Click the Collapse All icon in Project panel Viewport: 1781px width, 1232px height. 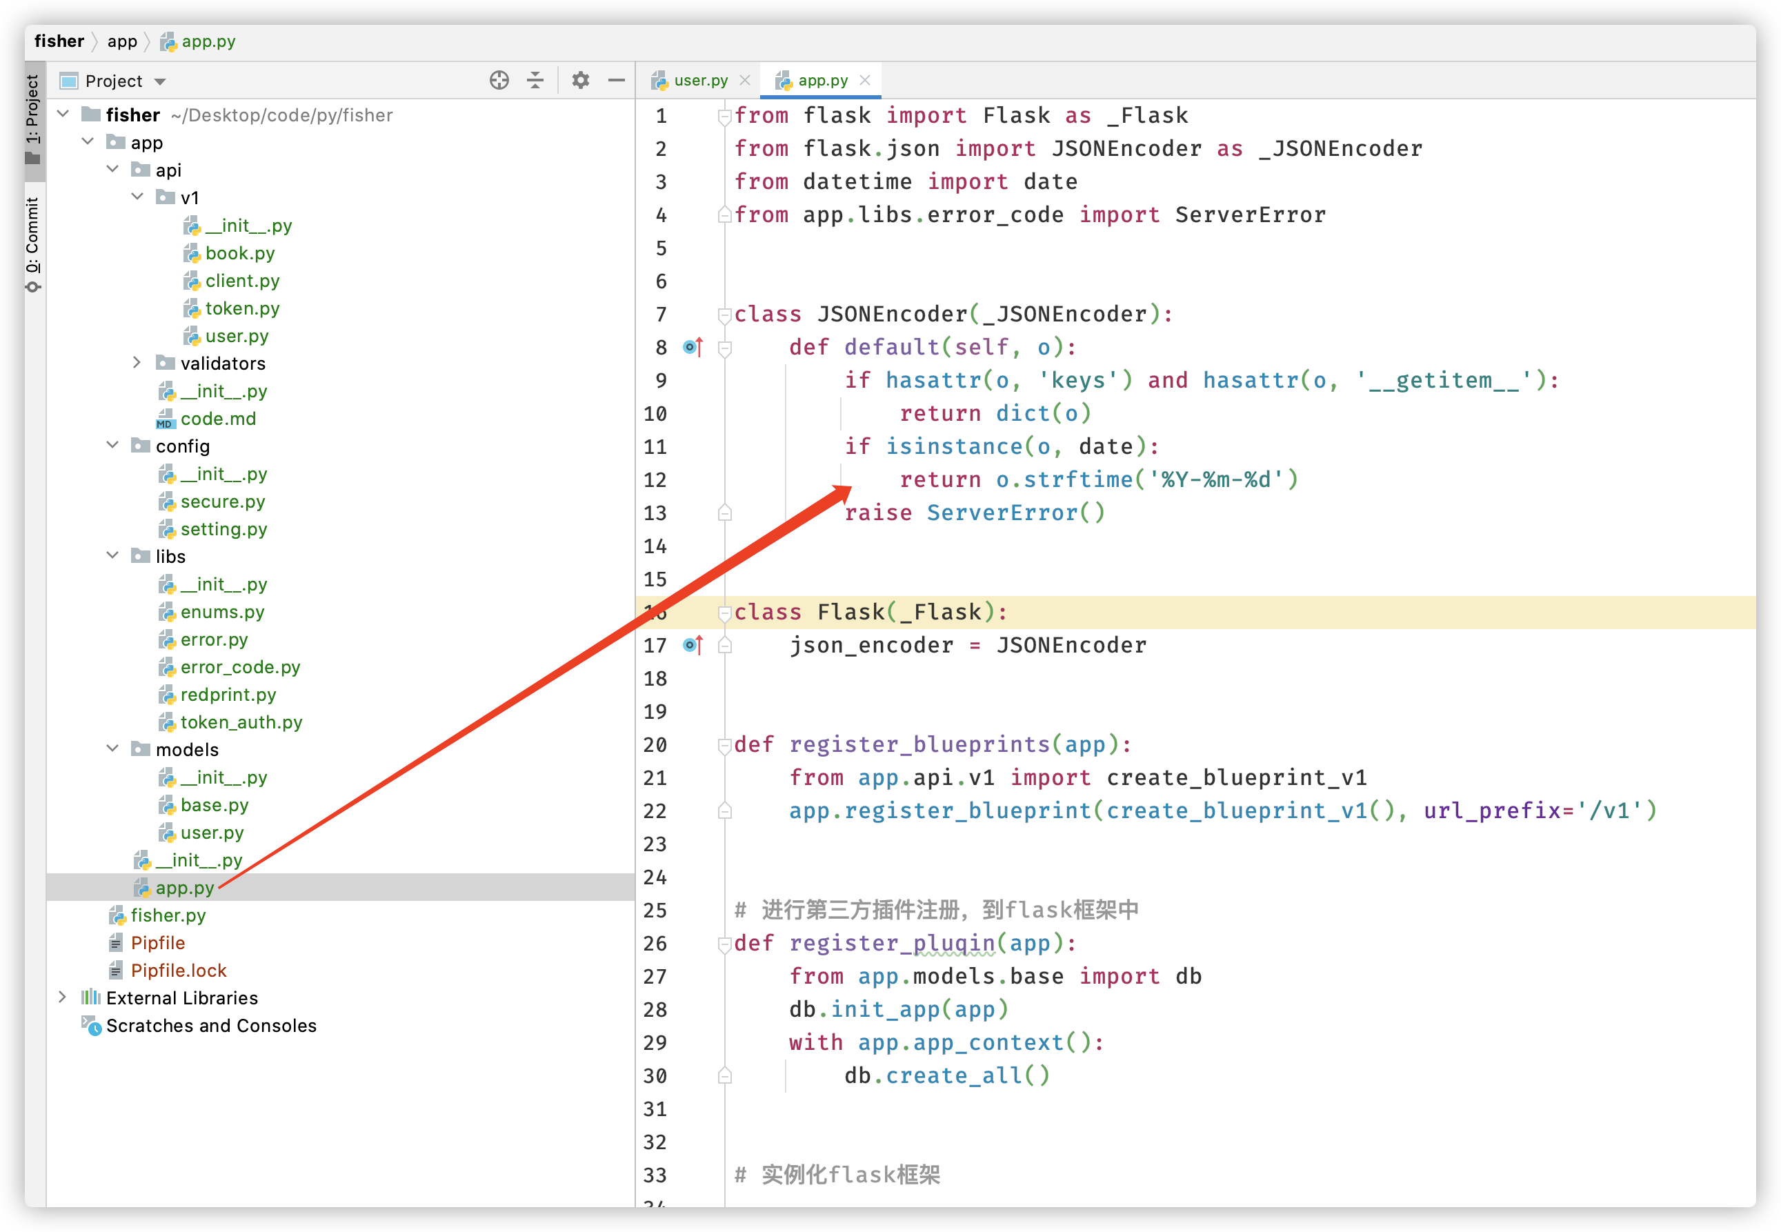click(535, 80)
